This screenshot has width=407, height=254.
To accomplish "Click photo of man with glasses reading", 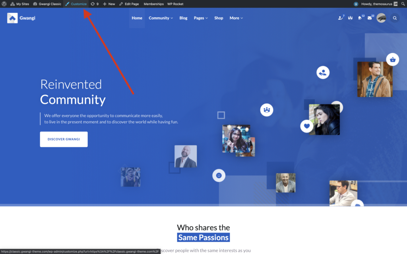I will [x=343, y=193].
